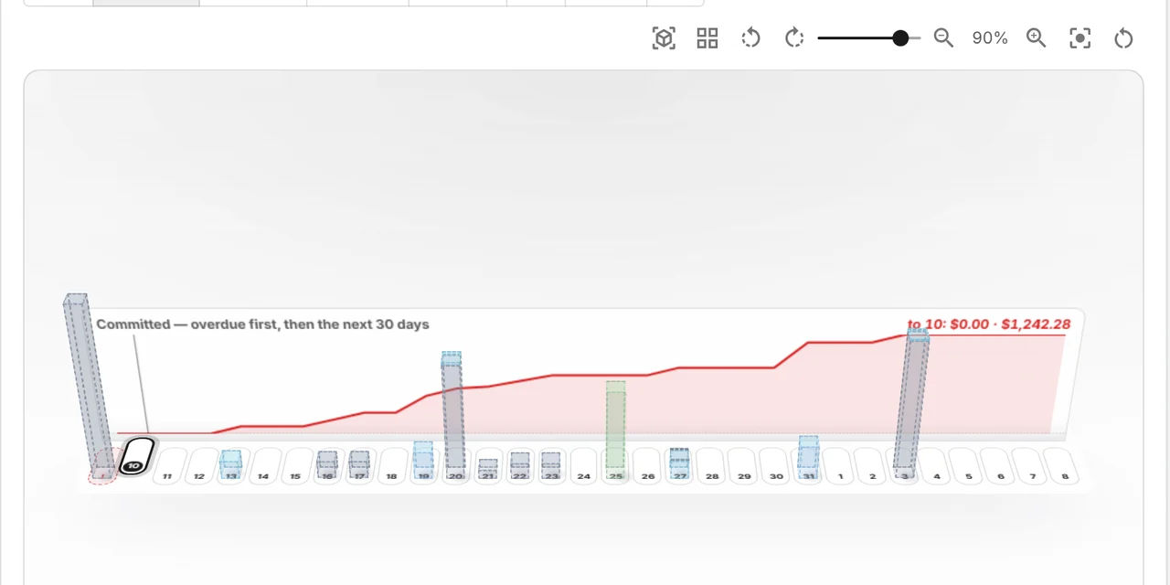This screenshot has height=585, width=1170.
Task: Click the zoom level slider handle
Action: click(x=900, y=37)
